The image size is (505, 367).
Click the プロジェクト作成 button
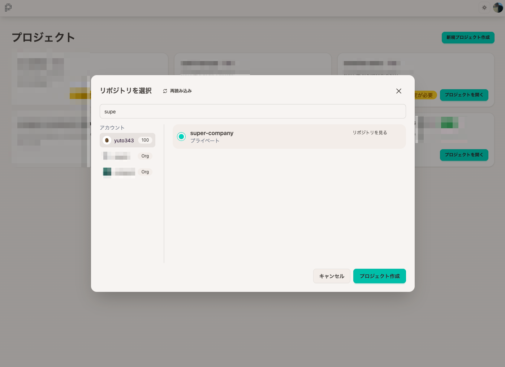380,276
